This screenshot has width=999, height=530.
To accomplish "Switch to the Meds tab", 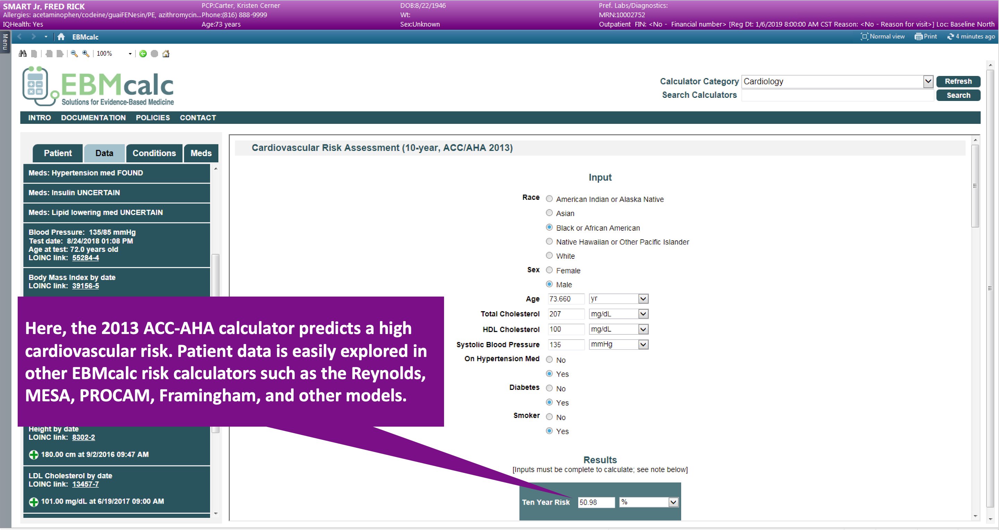I will 201,153.
